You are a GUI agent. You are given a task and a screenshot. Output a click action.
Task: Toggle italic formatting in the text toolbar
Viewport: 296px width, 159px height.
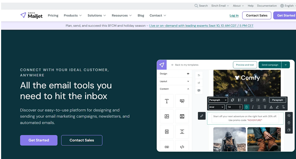pos(253,107)
